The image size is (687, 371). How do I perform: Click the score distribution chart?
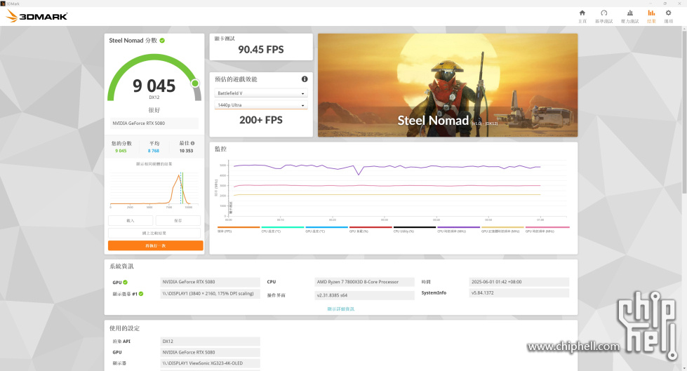coord(154,189)
